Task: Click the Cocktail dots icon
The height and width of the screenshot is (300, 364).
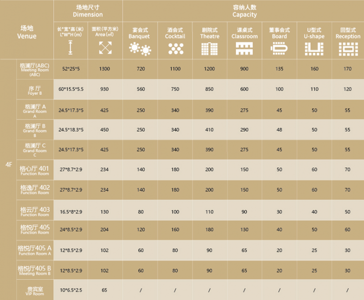Action: pyautogui.click(x=176, y=49)
